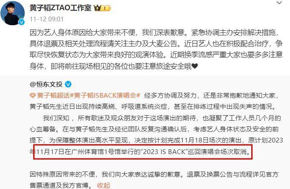Click the 心血筹备 line of the repost
Image resolution: width=290 pixels, height=189 pixels.
(154, 129)
